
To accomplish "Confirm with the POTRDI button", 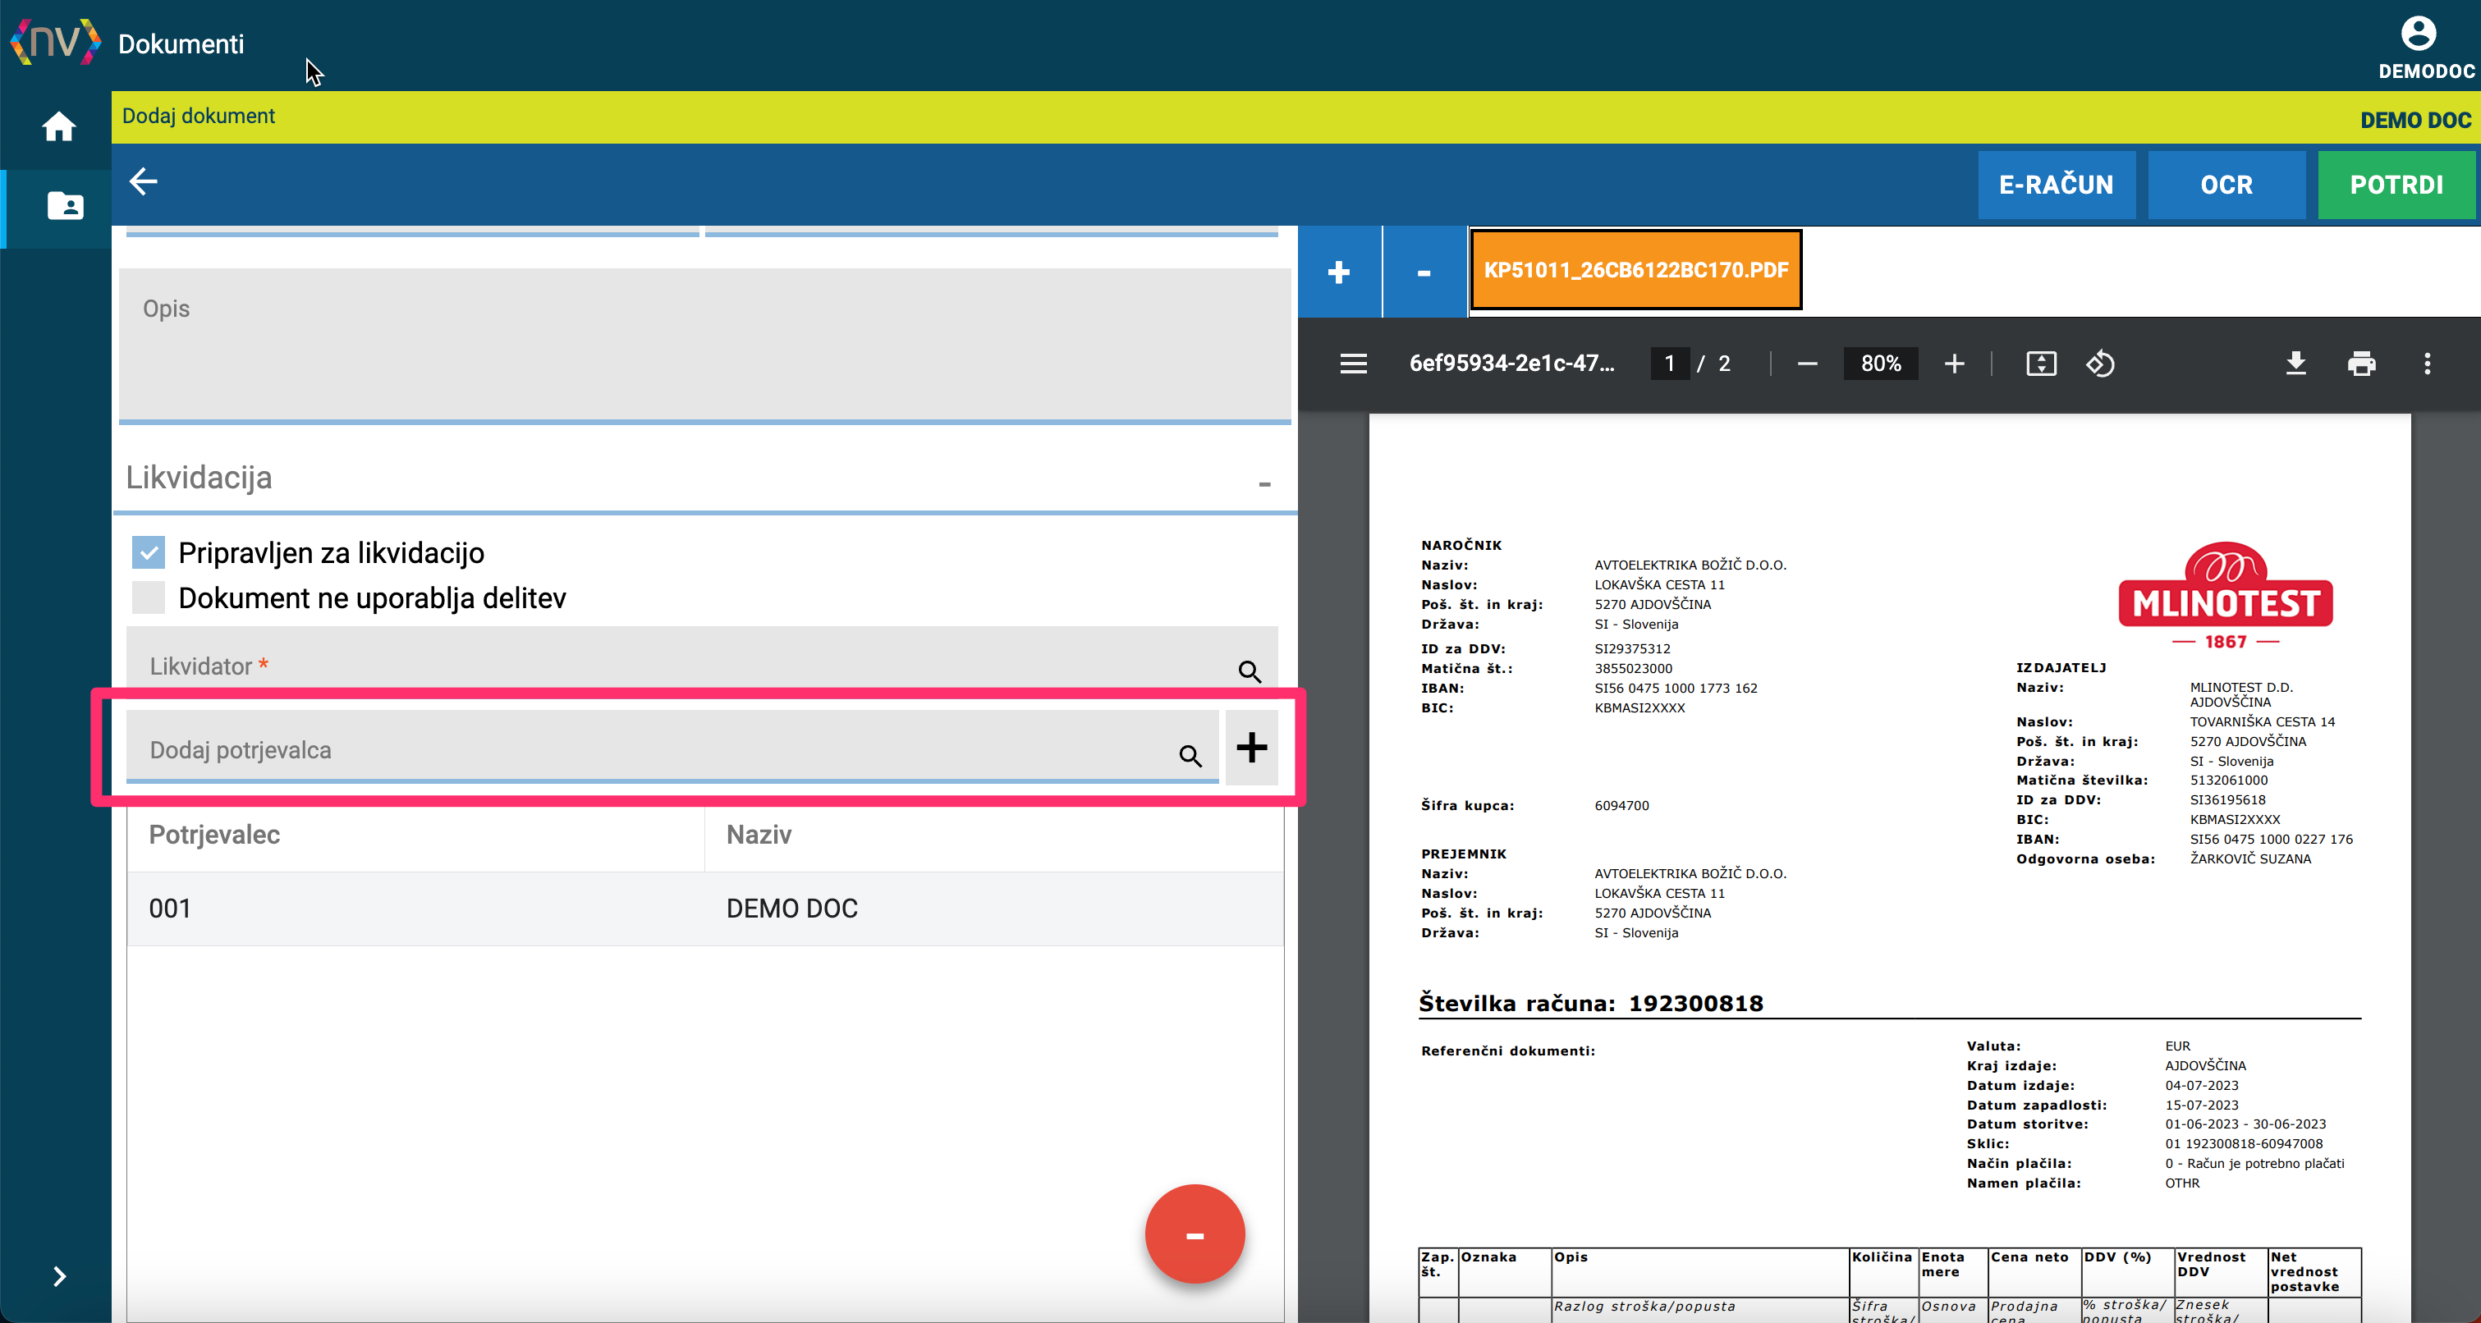I will [2396, 185].
